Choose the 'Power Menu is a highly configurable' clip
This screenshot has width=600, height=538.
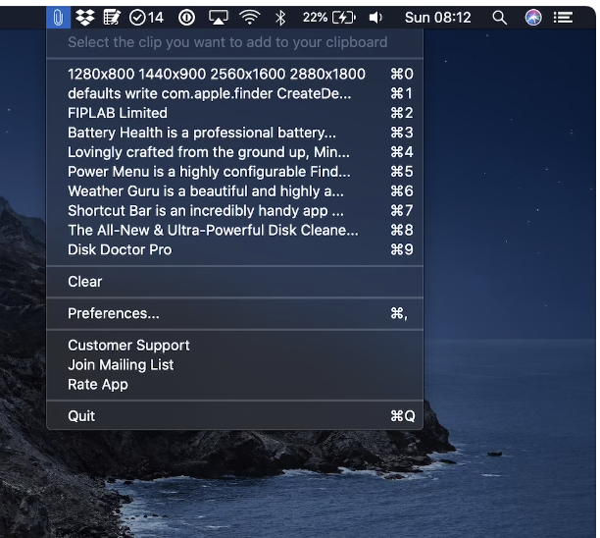point(234,172)
